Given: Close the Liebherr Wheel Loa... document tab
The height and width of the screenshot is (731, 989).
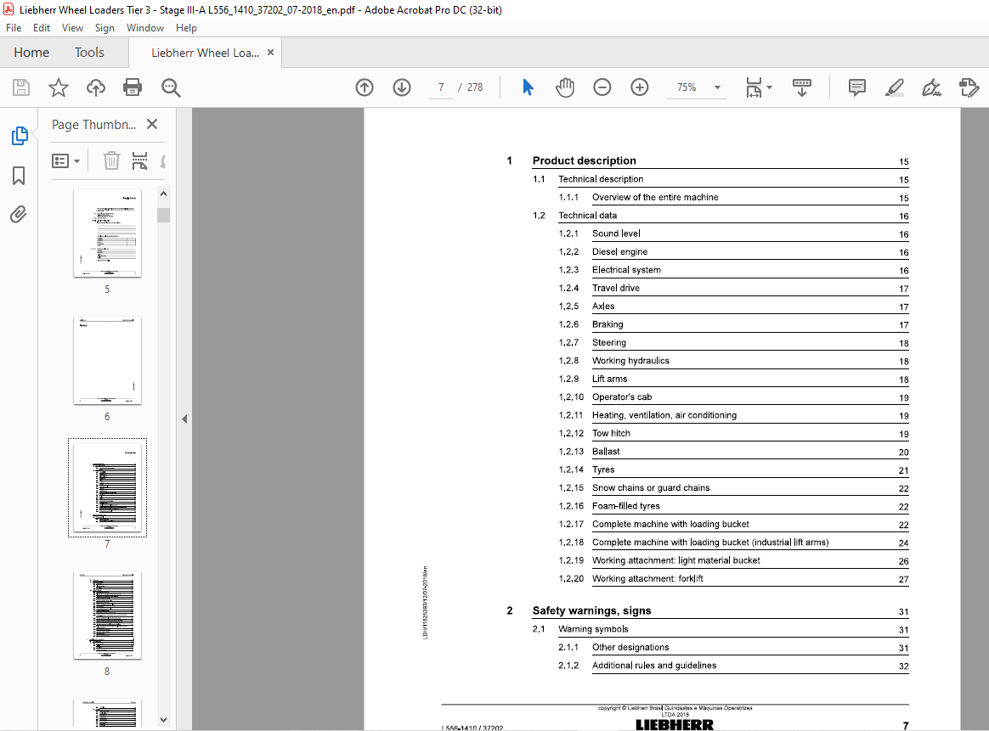Looking at the screenshot, I should (x=270, y=53).
